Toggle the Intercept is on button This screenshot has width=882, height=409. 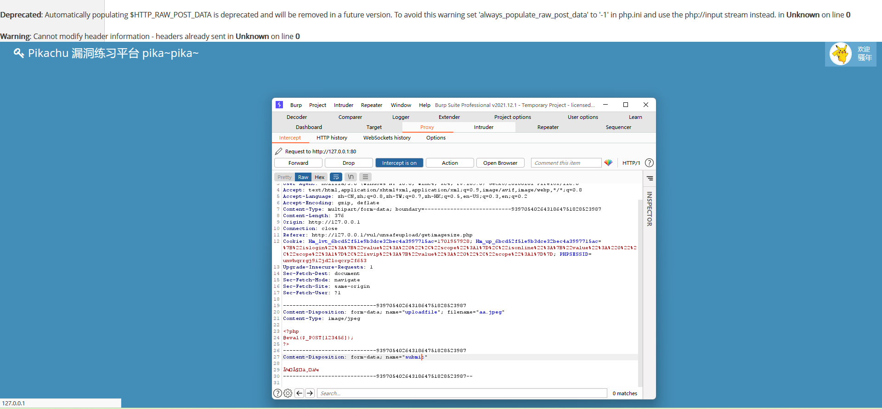399,162
